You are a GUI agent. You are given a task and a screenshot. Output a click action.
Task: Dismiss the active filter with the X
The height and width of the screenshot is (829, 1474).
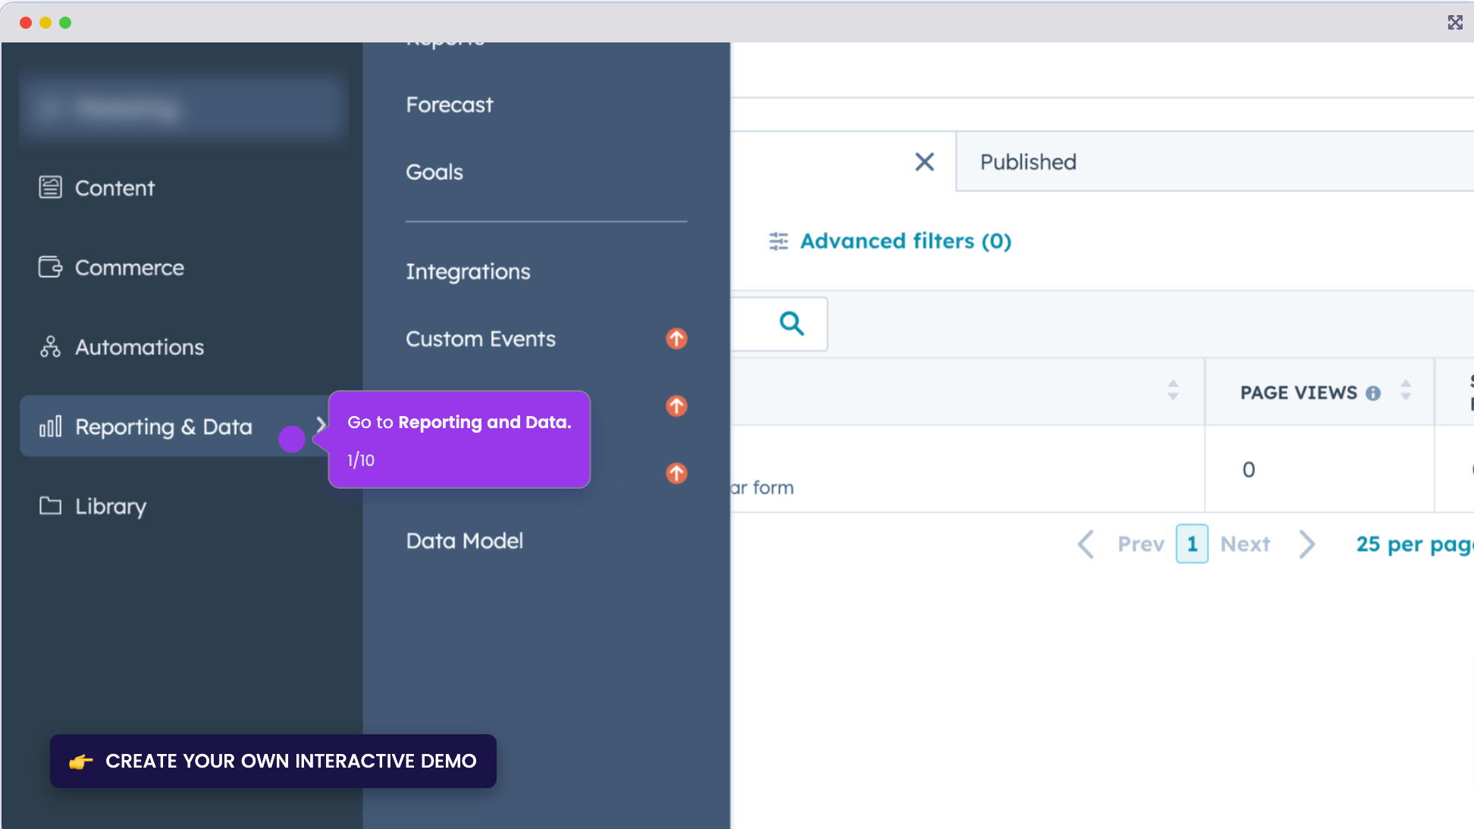click(924, 162)
